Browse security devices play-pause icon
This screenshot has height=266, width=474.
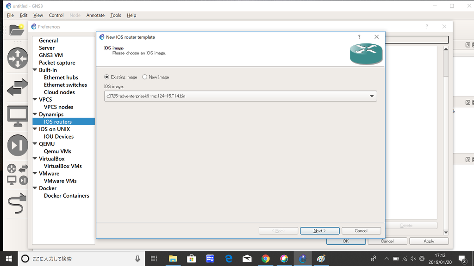pyautogui.click(x=18, y=145)
